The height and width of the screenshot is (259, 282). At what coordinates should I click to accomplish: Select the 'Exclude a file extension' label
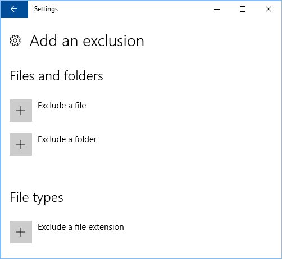(81, 227)
